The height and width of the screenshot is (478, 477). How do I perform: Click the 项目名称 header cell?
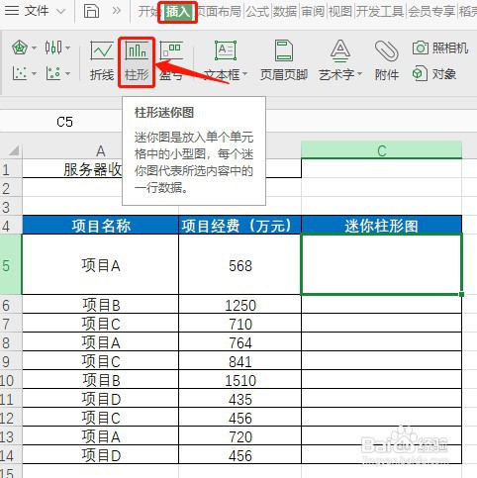100,226
